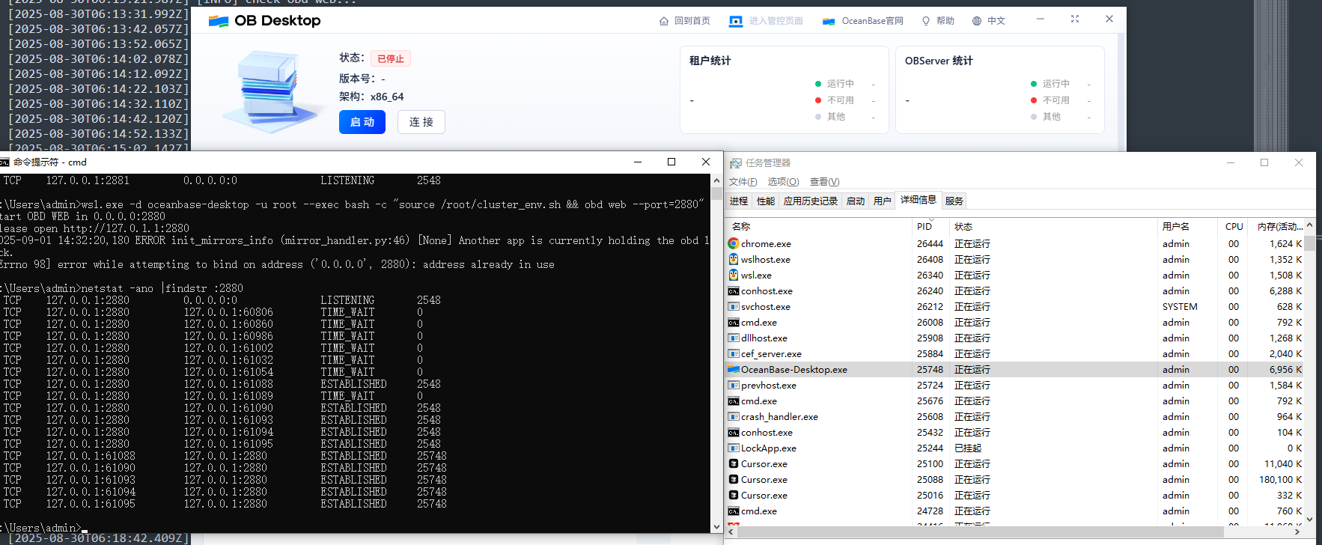Click SYSTEM user name for svchost.exe

click(x=1180, y=306)
